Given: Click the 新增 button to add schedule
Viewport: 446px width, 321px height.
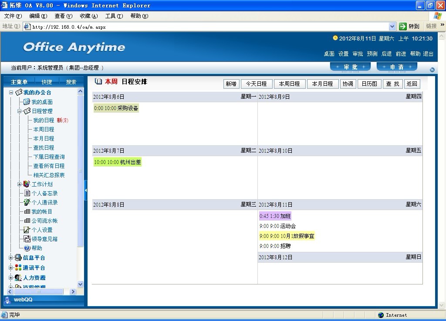Looking at the screenshot, I should point(231,84).
